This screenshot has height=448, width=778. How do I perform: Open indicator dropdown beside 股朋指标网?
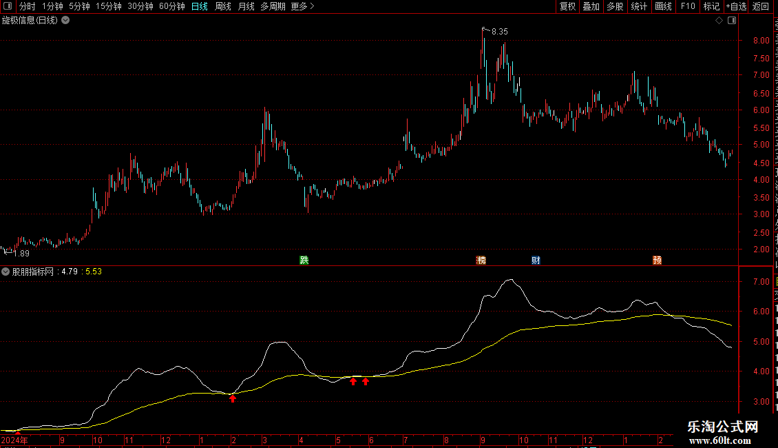(6, 272)
